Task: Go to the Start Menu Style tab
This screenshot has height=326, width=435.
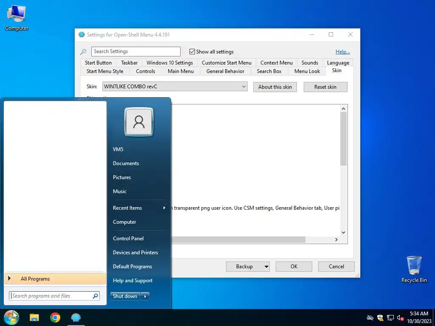Action: [x=105, y=71]
